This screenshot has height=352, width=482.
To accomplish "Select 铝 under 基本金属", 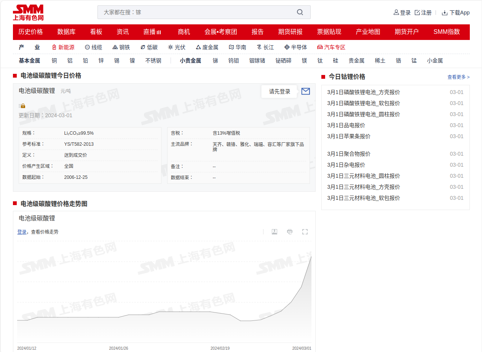I will pos(70,61).
